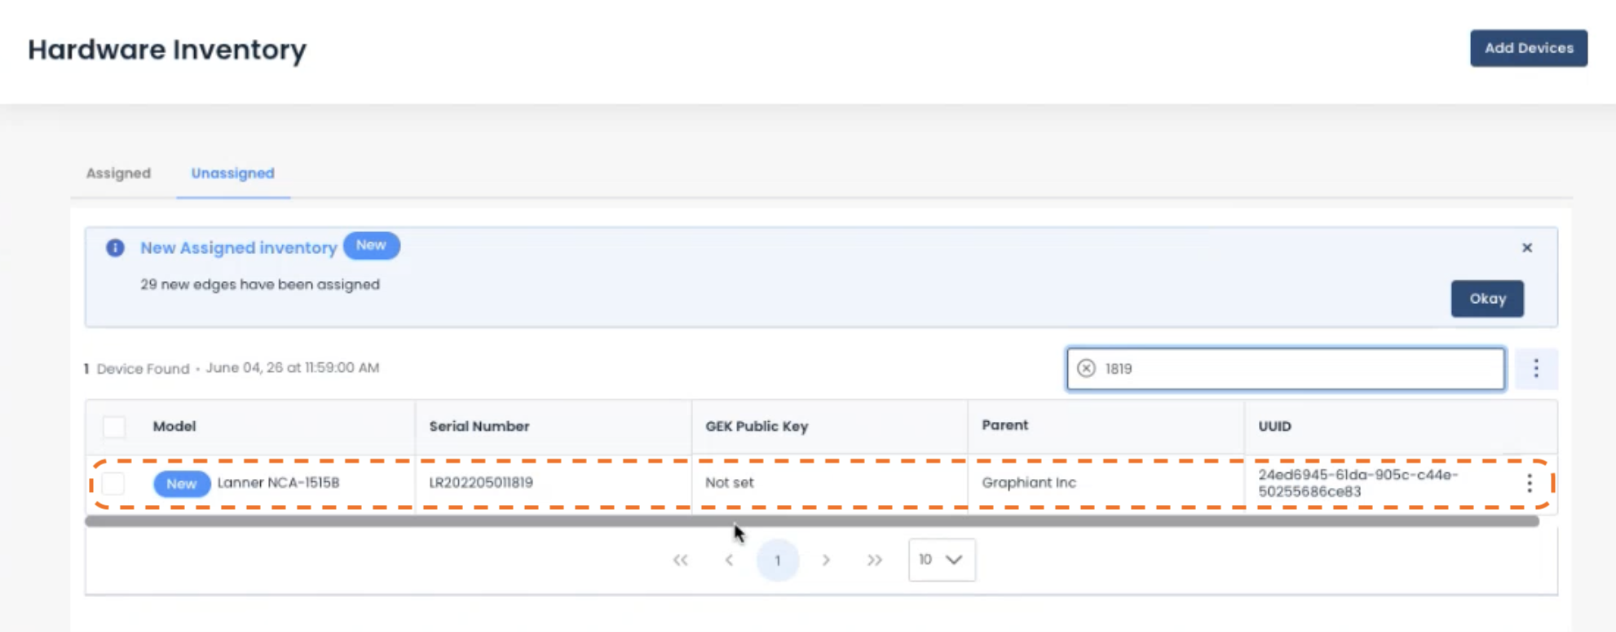Screen dimensions: 1616x632
Task: Select page 1 in pagination
Action: tap(777, 560)
